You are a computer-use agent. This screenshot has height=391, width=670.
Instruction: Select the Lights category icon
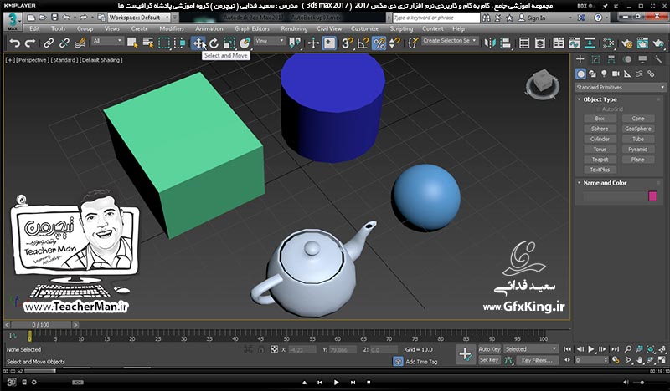(604, 74)
